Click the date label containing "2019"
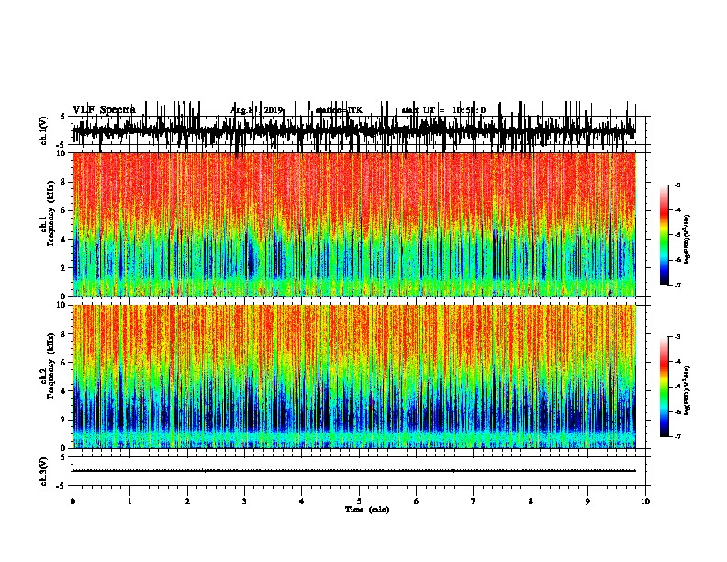 coord(257,110)
